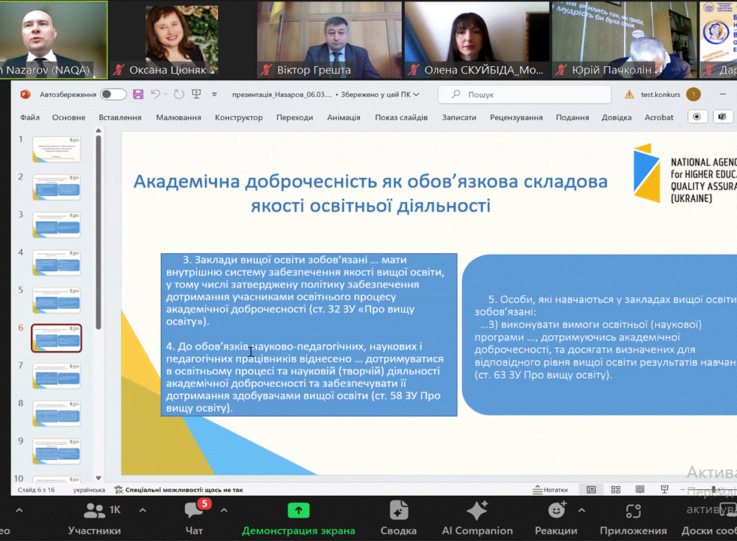Click the Пошук search field
This screenshot has width=737, height=541.
tap(526, 95)
